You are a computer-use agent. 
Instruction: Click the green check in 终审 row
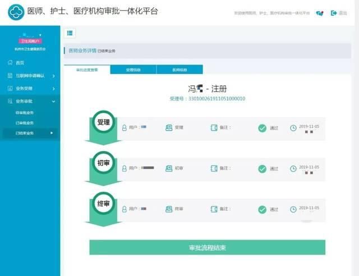click(x=263, y=209)
